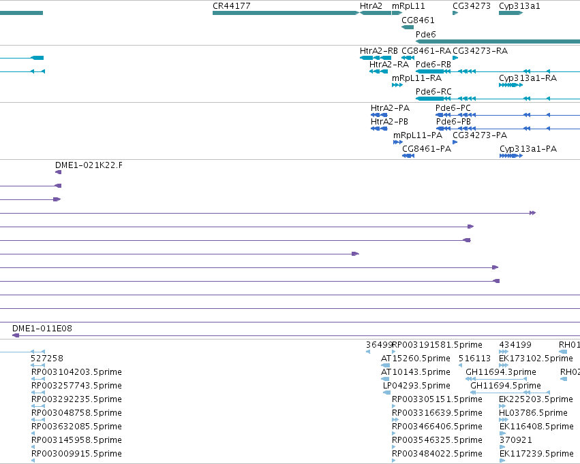Click RP003257743.5prime EST label
580x464 pixels.
[76, 385]
